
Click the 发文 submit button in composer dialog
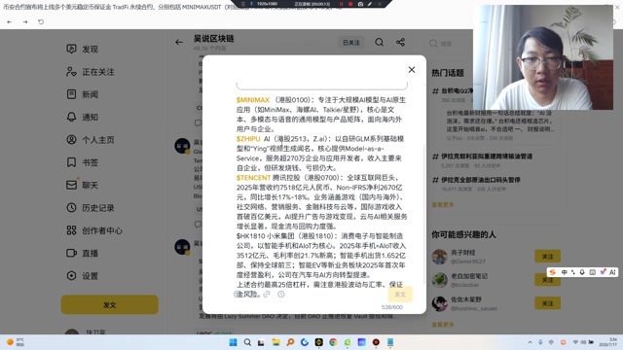(400, 295)
